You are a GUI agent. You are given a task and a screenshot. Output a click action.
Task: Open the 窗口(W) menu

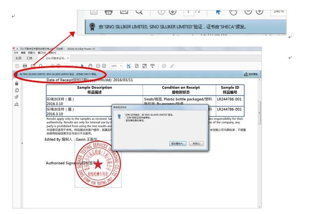[x=42, y=53]
